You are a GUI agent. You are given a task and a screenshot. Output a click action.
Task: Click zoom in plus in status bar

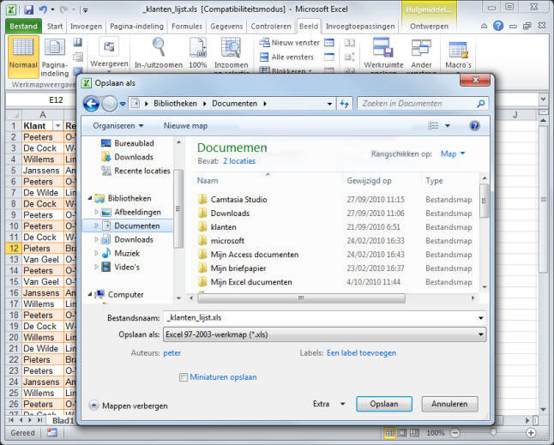(x=531, y=433)
